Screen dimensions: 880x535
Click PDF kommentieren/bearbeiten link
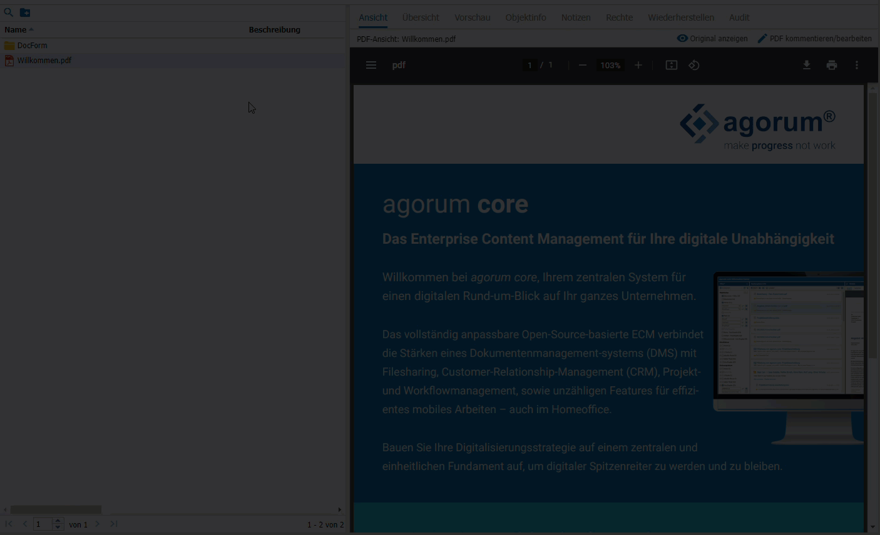pyautogui.click(x=814, y=39)
